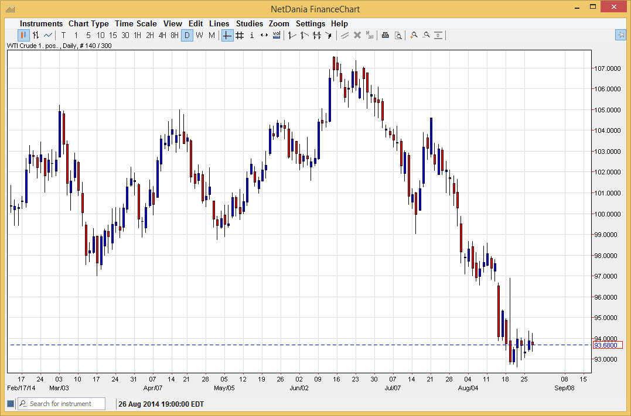631x416 pixels.
Task: Click the crosshair cursor tool icon
Action: point(226,35)
